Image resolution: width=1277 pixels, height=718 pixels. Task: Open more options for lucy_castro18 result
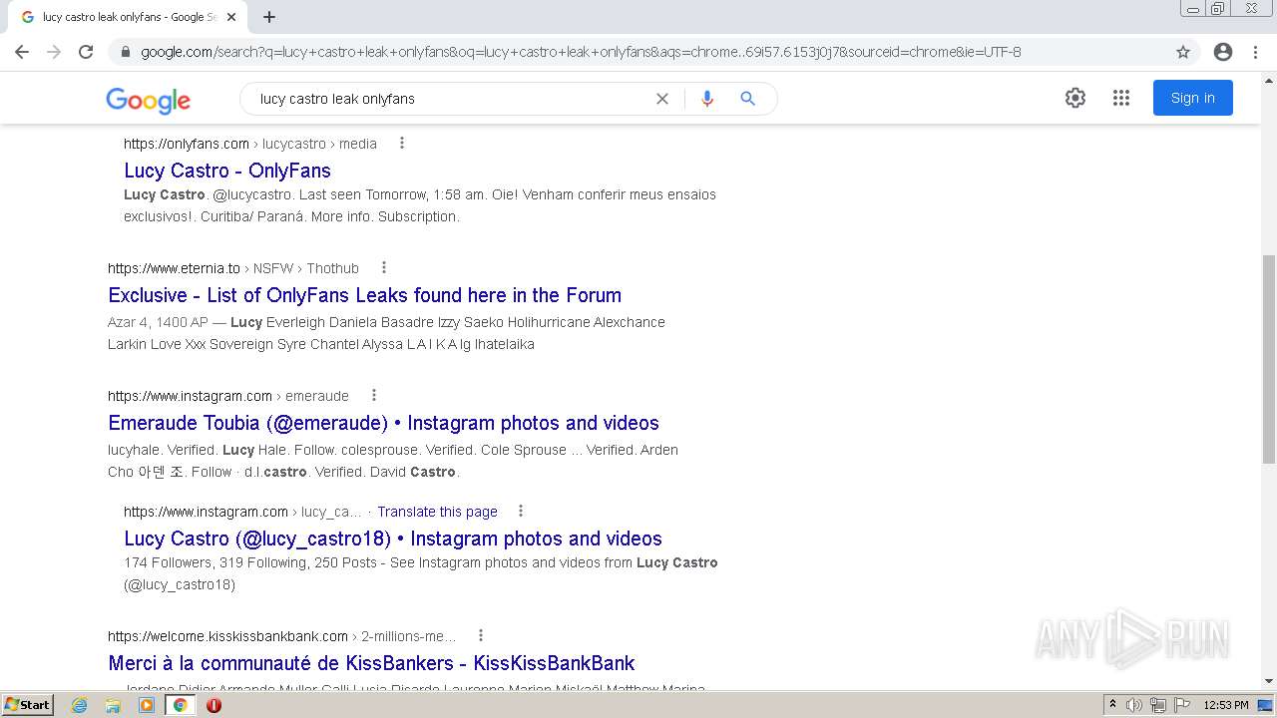pyautogui.click(x=520, y=511)
